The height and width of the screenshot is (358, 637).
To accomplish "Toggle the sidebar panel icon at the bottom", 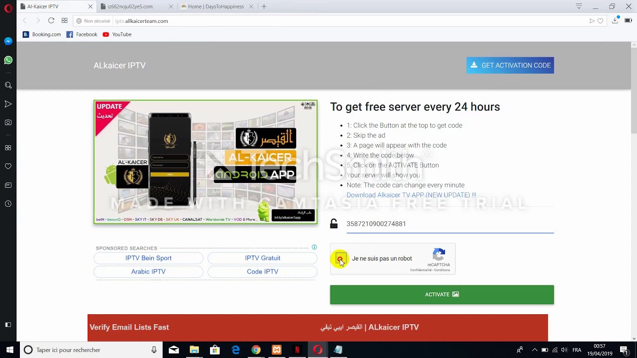I will coord(8,325).
